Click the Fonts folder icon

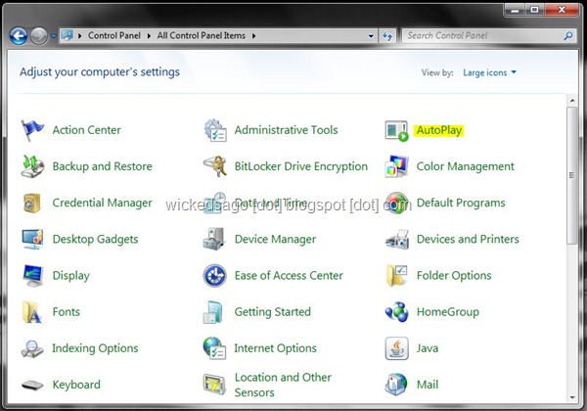point(32,312)
